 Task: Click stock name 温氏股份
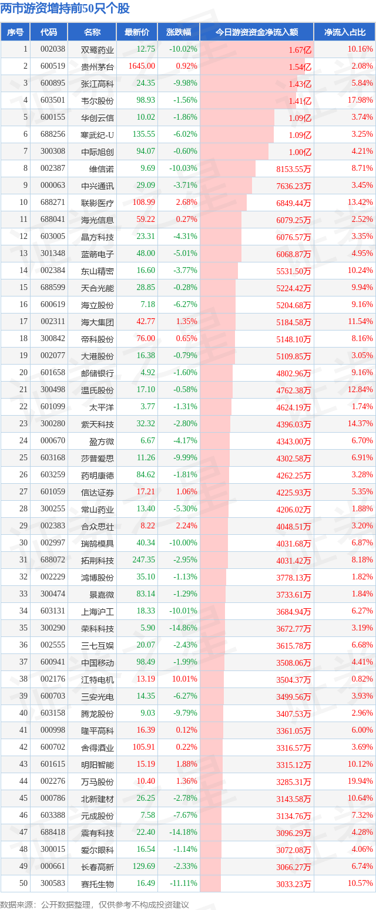(98, 390)
